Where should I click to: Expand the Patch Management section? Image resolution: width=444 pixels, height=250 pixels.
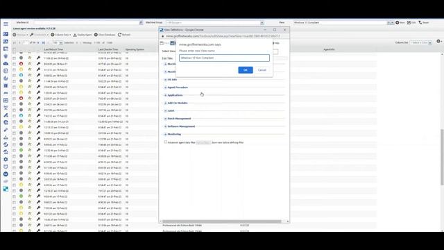[x=165, y=119]
